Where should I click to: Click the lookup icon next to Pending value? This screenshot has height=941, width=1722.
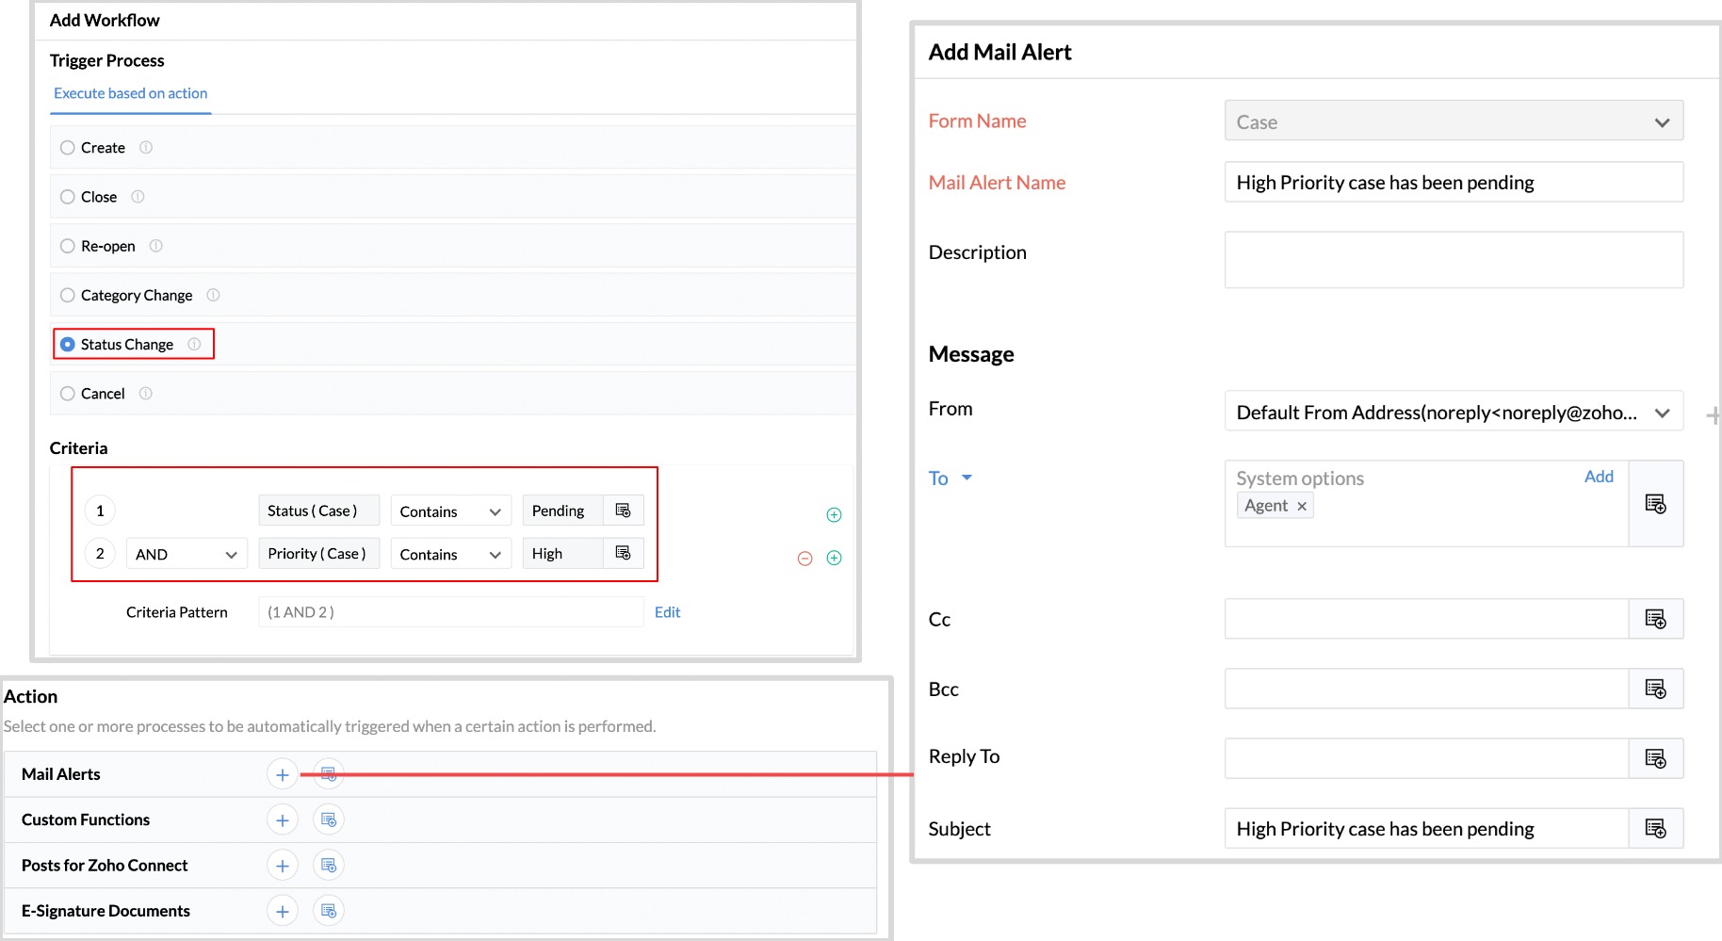tap(623, 511)
